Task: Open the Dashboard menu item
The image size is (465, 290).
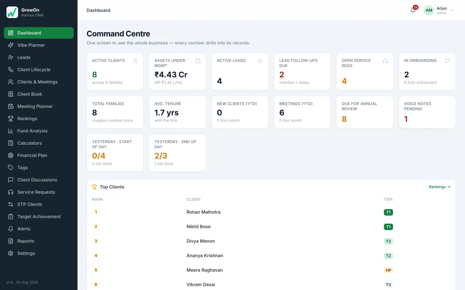Action: pos(39,33)
